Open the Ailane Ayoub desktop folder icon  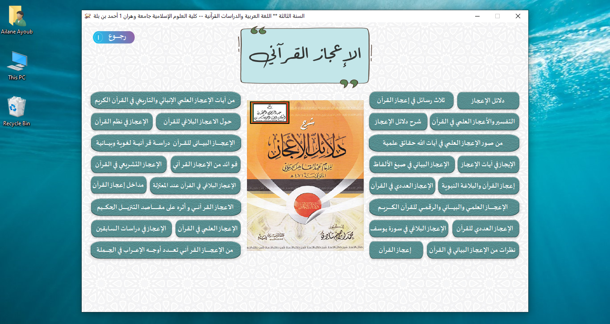(17, 21)
